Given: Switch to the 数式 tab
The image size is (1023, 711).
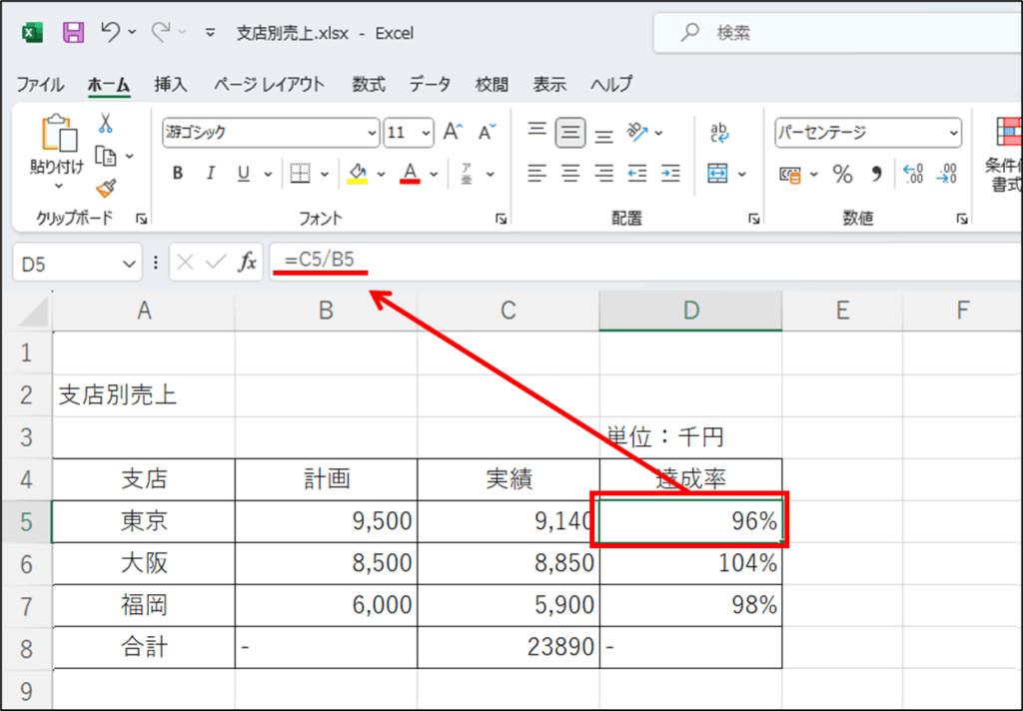Looking at the screenshot, I should coord(368,85).
